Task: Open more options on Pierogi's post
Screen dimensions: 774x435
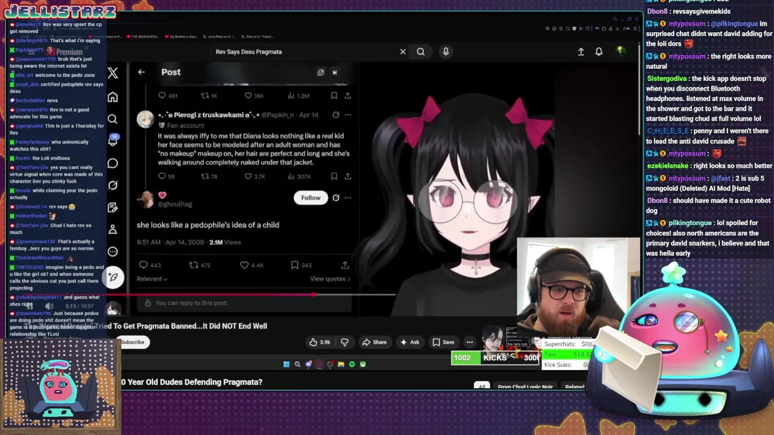Action: (x=348, y=115)
